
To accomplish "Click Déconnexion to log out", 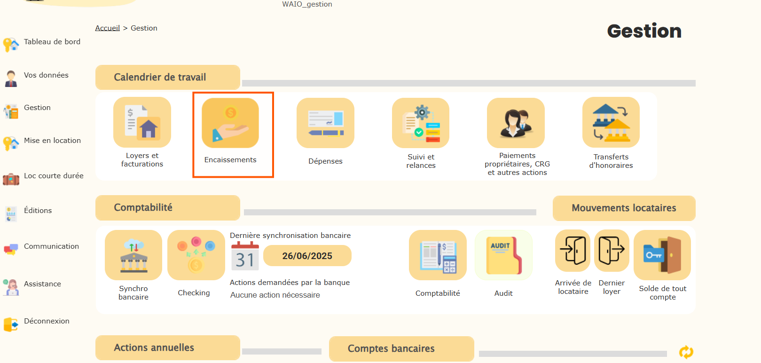I will pos(47,321).
